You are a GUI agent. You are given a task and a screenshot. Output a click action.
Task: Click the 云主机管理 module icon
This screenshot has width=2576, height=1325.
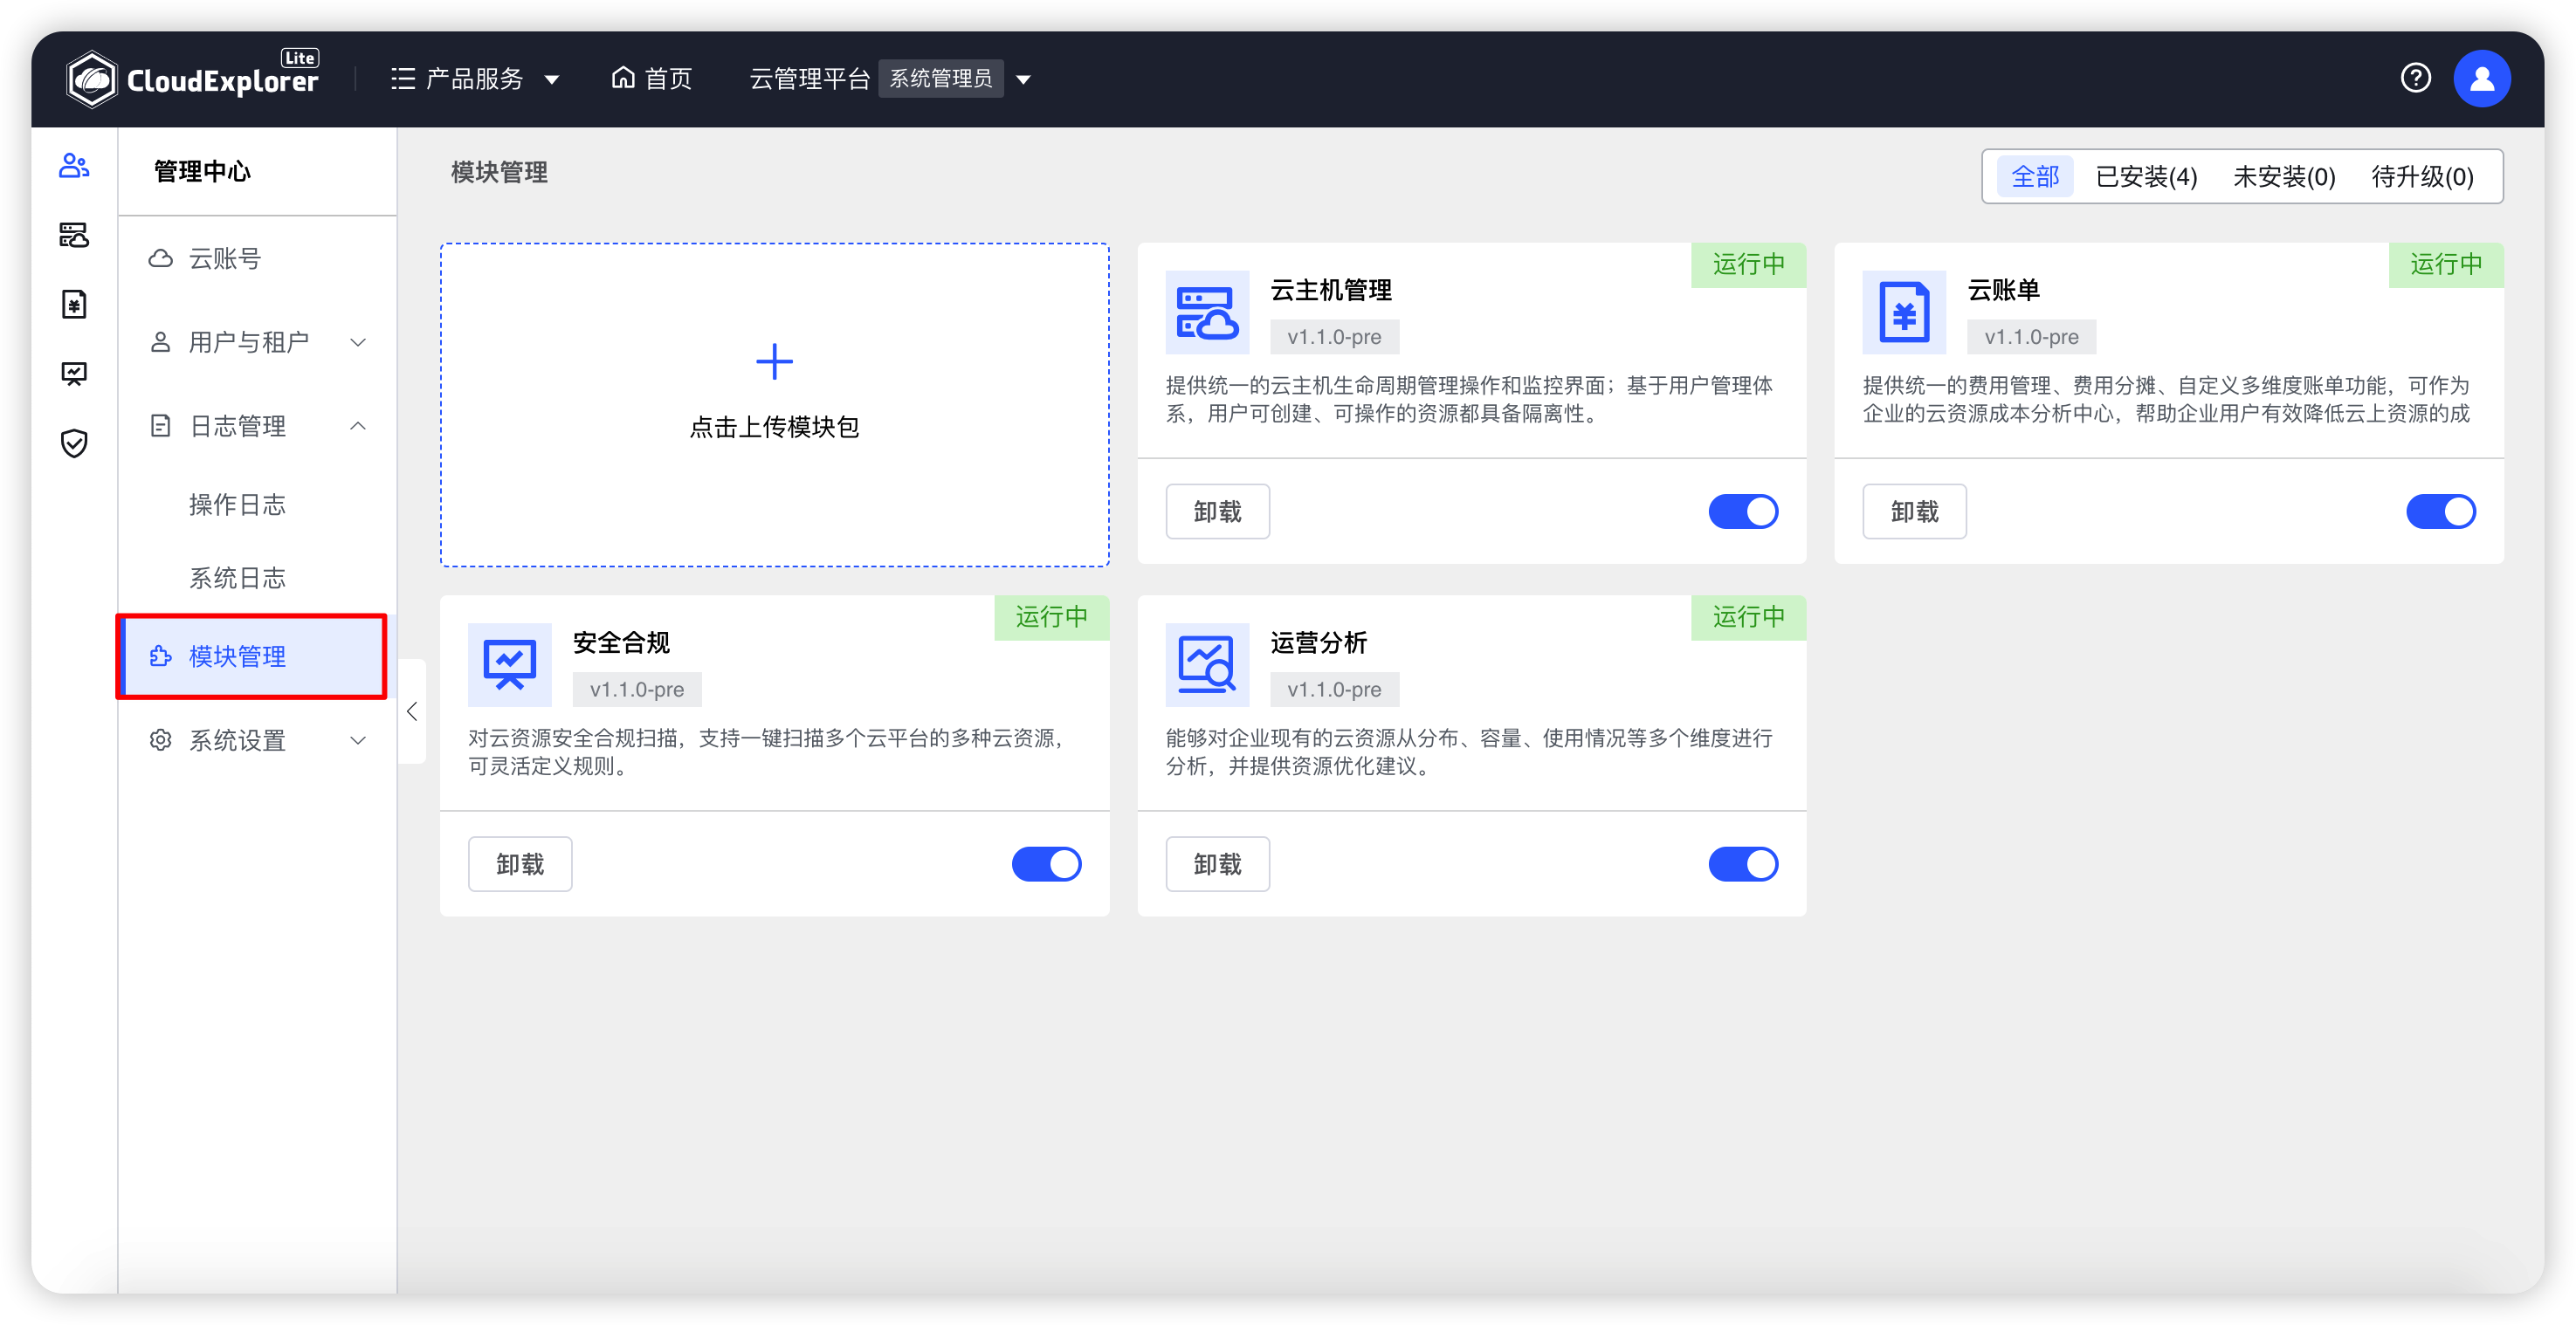(1207, 312)
